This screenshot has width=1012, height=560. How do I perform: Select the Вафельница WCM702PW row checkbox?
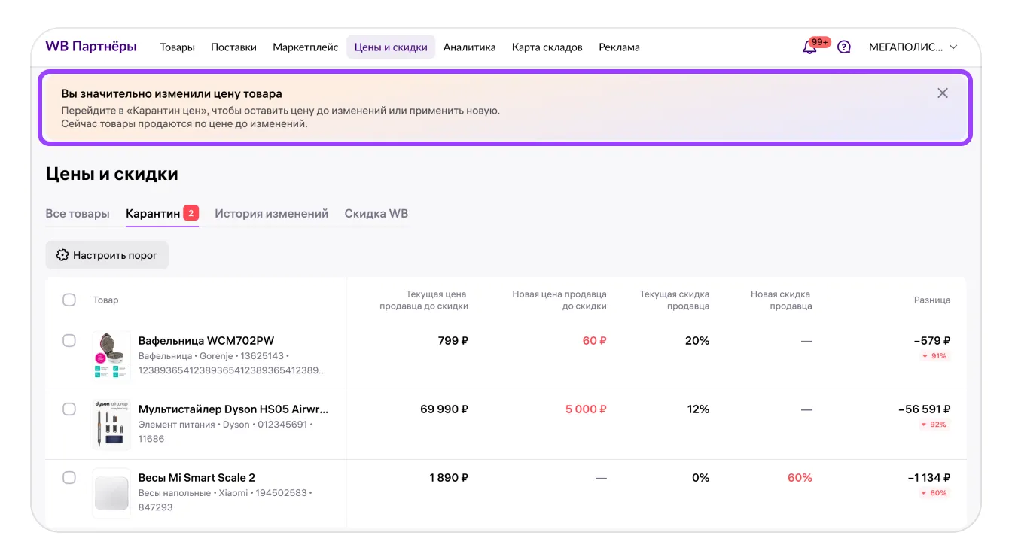click(69, 341)
